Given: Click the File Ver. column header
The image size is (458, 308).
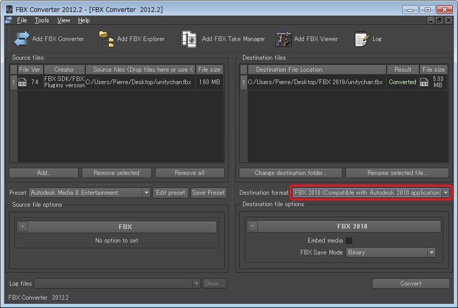Looking at the screenshot, I should 31,70.
